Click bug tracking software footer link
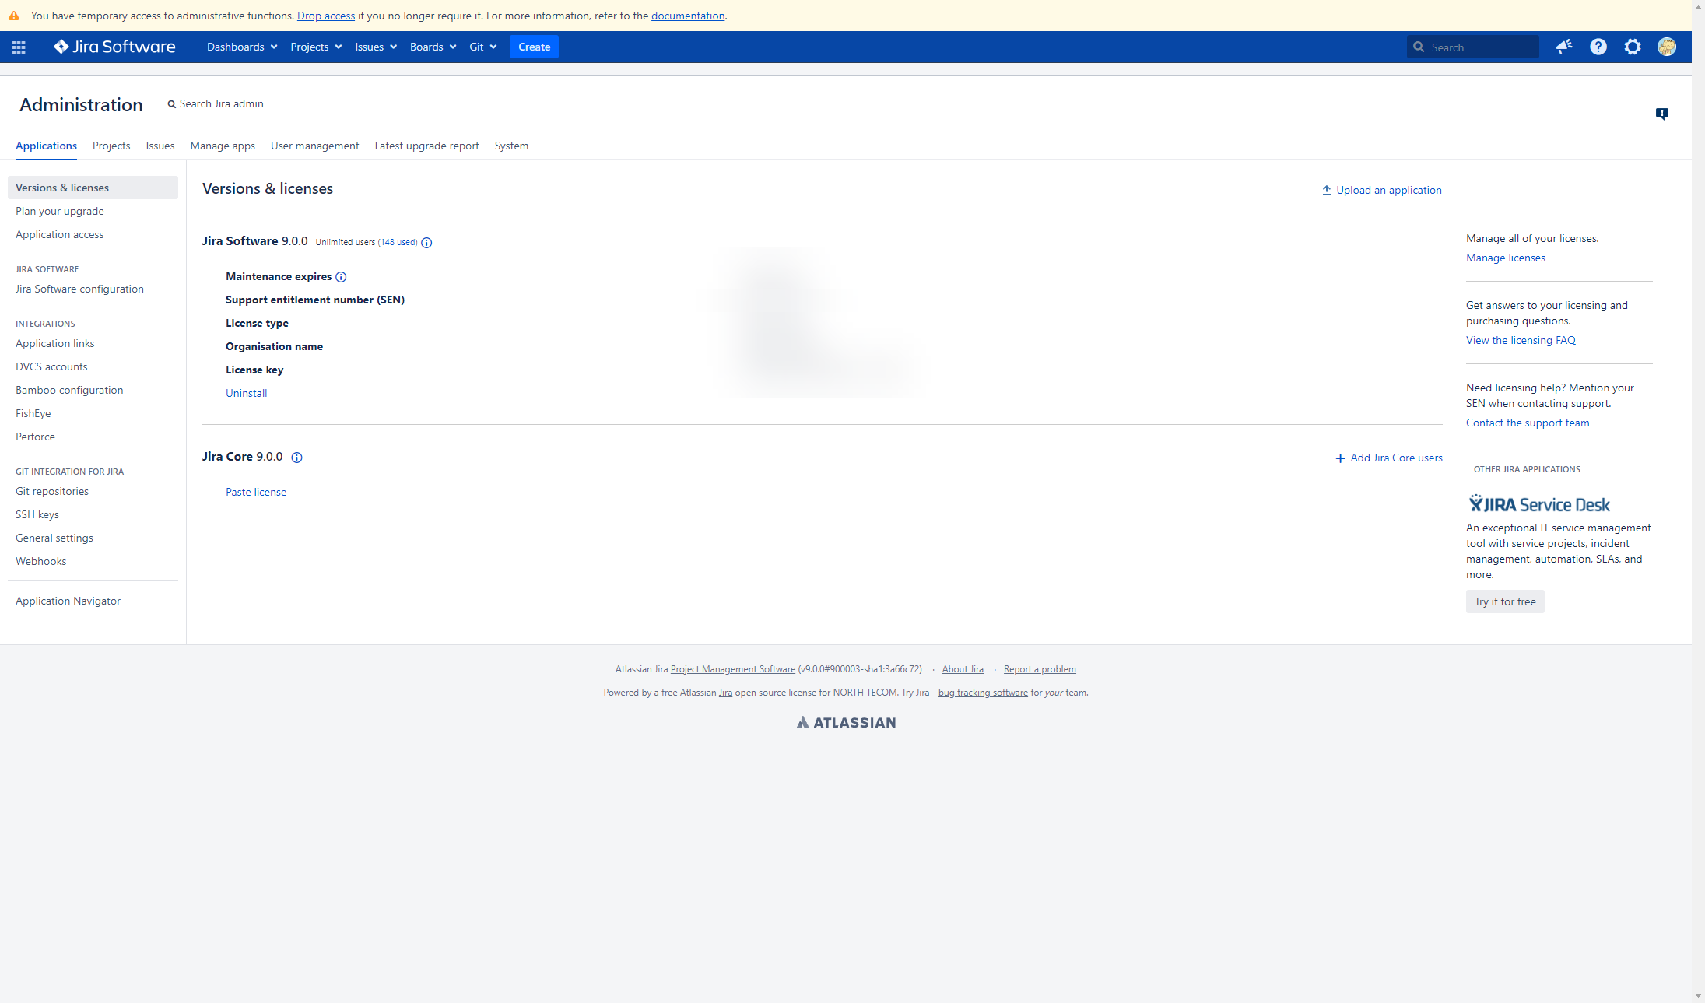1705x1003 pixels. [x=983, y=693]
